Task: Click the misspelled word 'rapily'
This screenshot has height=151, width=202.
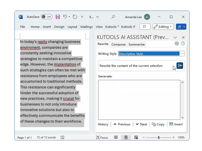Action: tap(42, 42)
